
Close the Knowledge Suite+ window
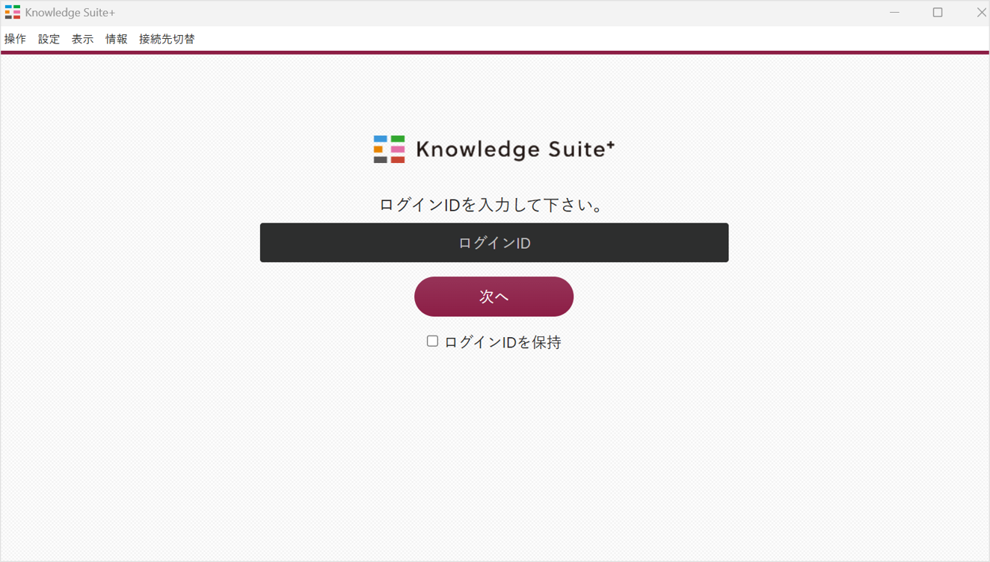point(980,13)
